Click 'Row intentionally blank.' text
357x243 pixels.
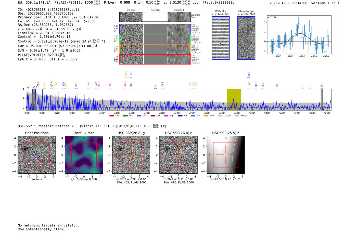coord(42,229)
